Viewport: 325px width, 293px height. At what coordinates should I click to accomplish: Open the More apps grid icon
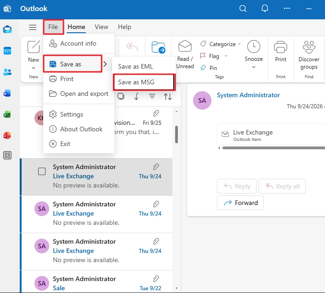click(7, 155)
